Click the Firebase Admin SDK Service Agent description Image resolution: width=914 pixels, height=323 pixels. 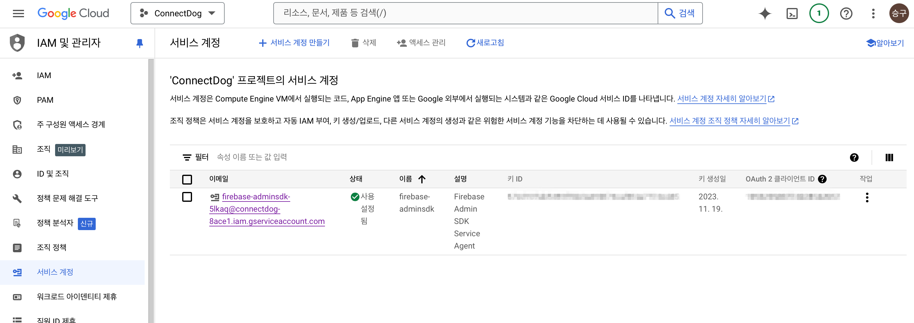click(x=469, y=221)
